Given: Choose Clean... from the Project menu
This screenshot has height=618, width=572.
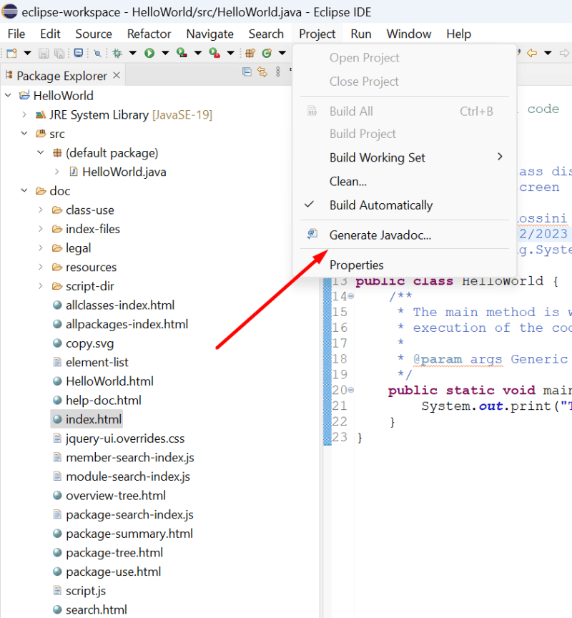Looking at the screenshot, I should point(404,181).
